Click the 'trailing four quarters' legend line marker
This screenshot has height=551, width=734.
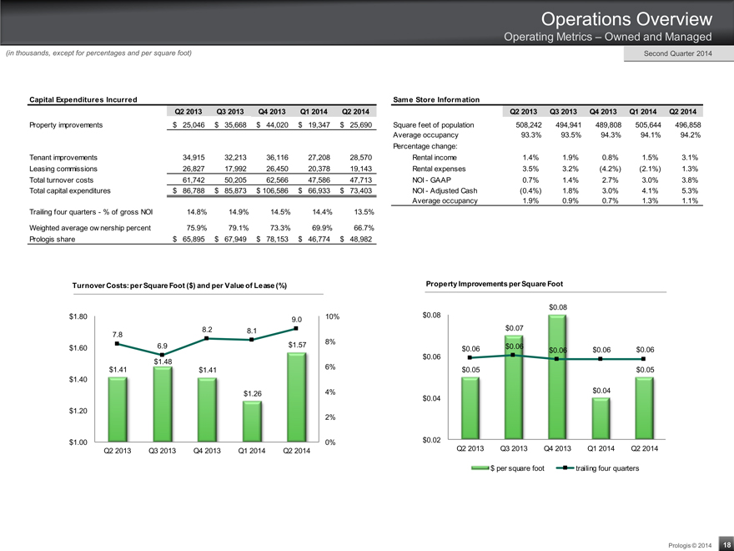(x=565, y=468)
